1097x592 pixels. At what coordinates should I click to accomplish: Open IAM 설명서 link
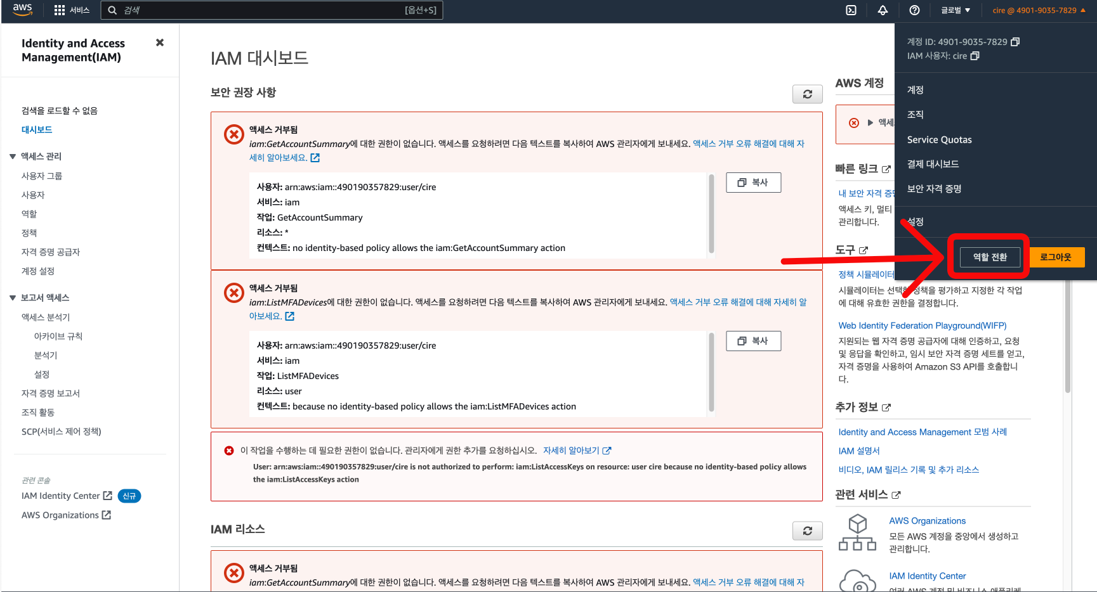pos(859,451)
